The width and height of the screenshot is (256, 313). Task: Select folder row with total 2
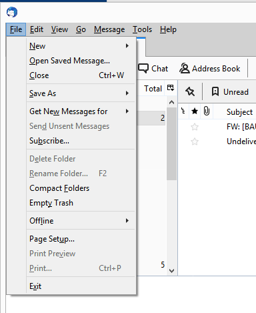coord(151,118)
